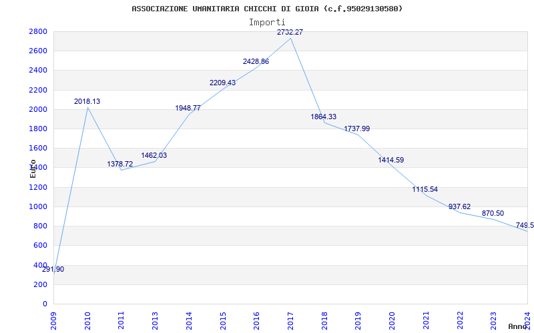Select the 2020 x-axis year label

click(x=392, y=321)
